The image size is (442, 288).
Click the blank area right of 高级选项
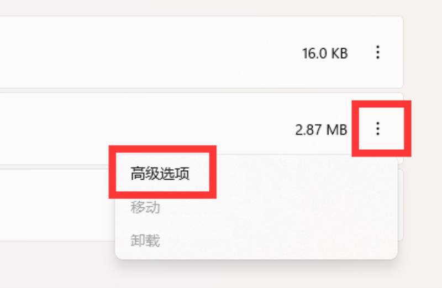(304, 173)
